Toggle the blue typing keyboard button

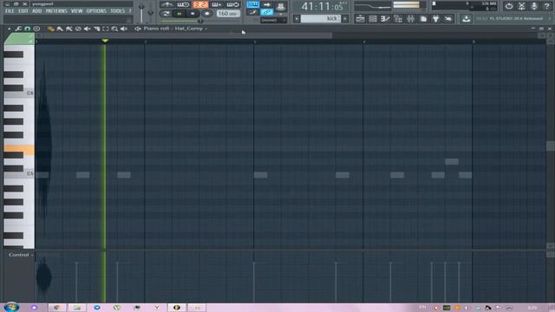(252, 4)
